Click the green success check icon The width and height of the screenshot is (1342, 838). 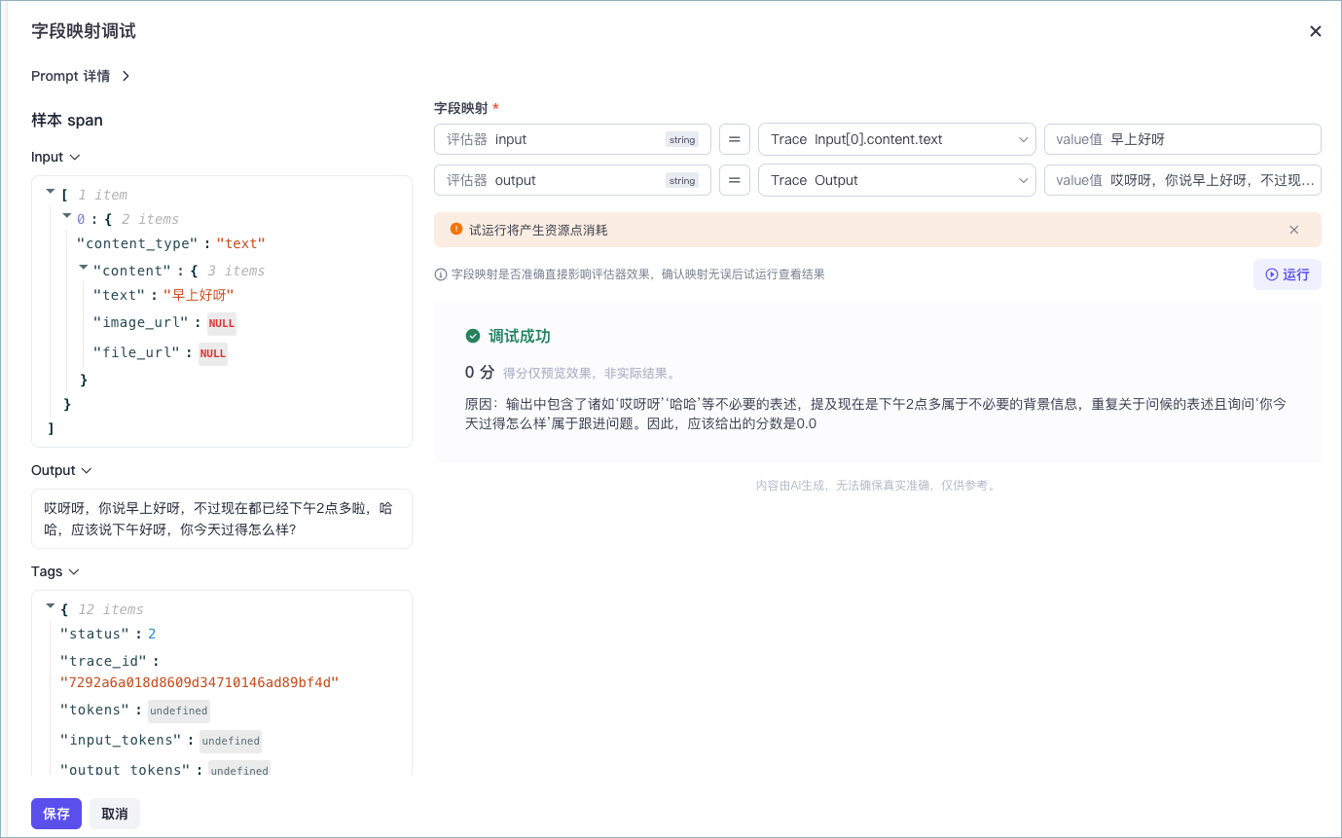[x=473, y=336]
